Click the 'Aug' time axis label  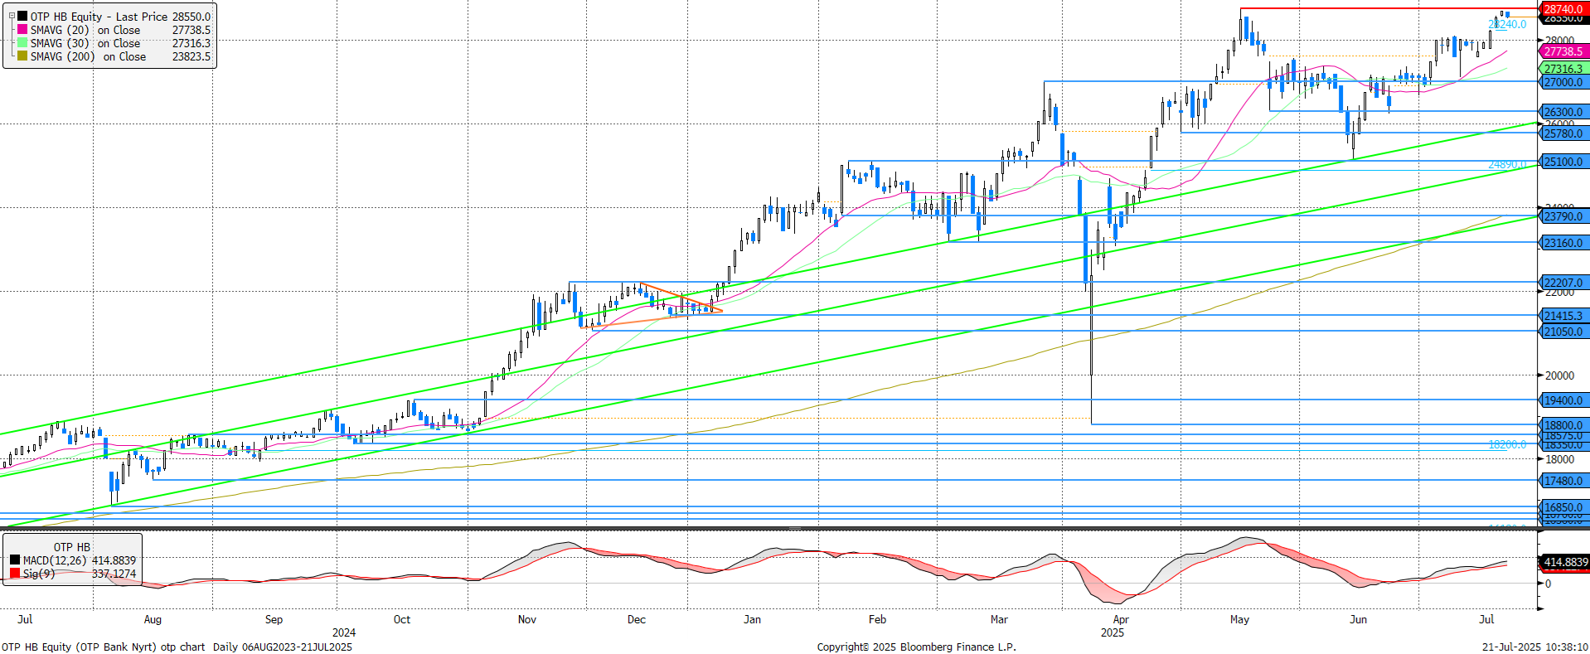click(x=153, y=619)
